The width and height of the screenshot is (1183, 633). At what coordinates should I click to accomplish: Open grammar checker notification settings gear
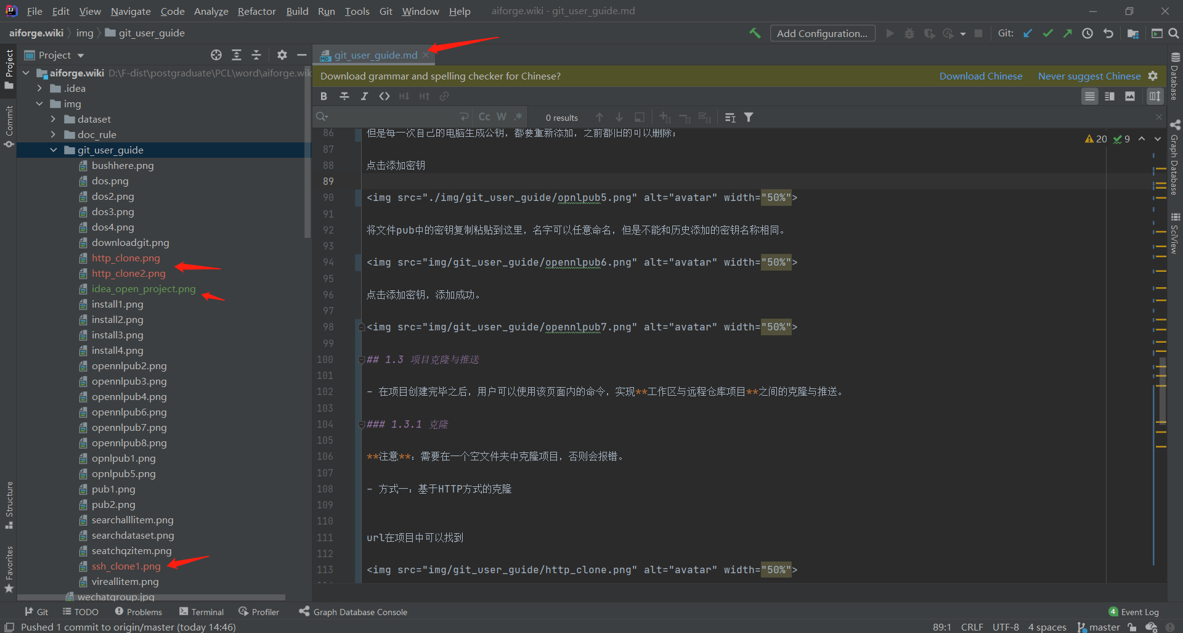click(x=1153, y=76)
